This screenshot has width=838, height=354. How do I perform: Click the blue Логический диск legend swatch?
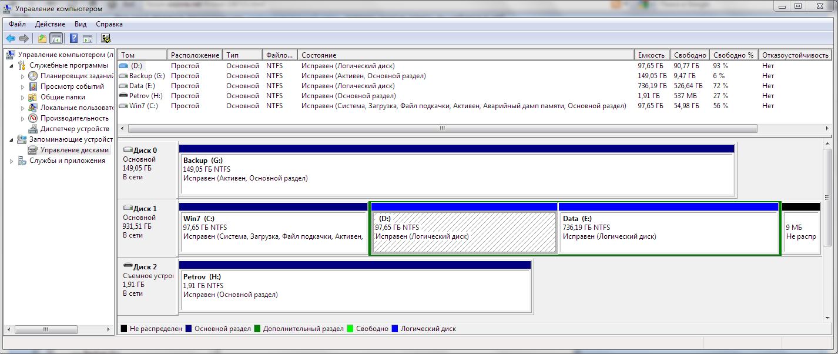[x=395, y=329]
